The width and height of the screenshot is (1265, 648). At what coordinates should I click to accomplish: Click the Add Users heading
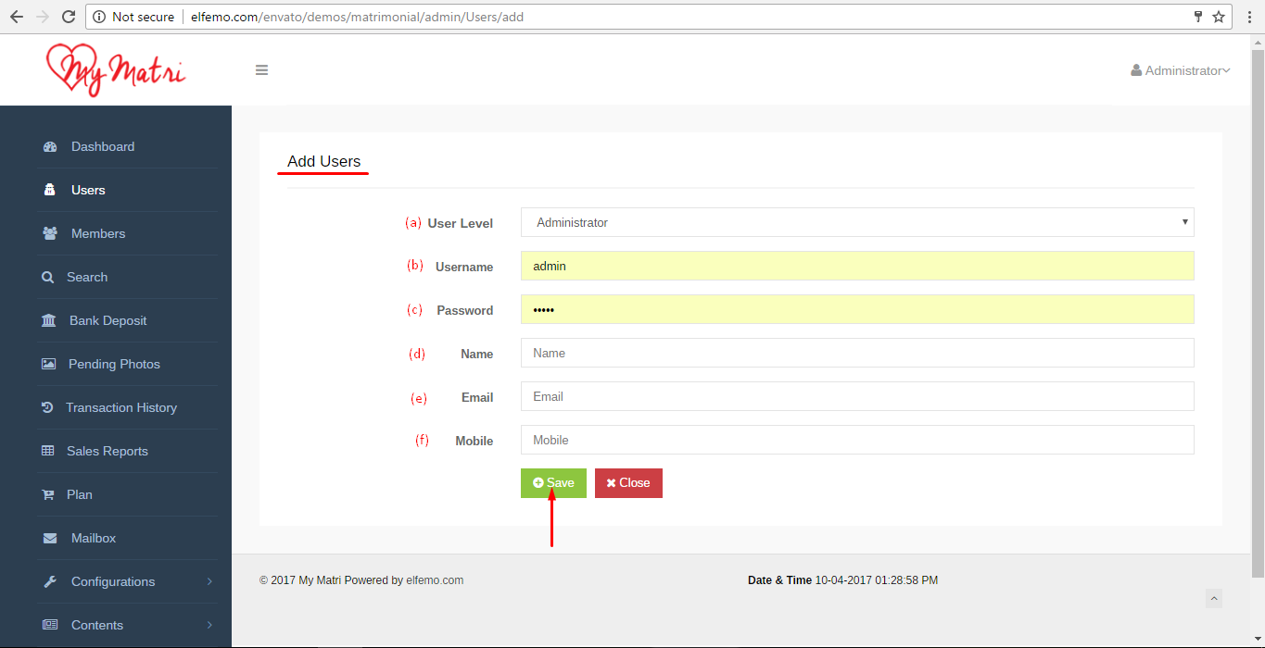(323, 161)
